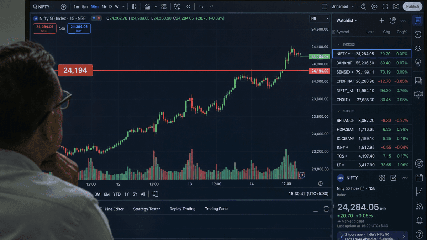Open the go-to-date calendar icon
Viewport: 427px width, 240px height.
(155, 194)
